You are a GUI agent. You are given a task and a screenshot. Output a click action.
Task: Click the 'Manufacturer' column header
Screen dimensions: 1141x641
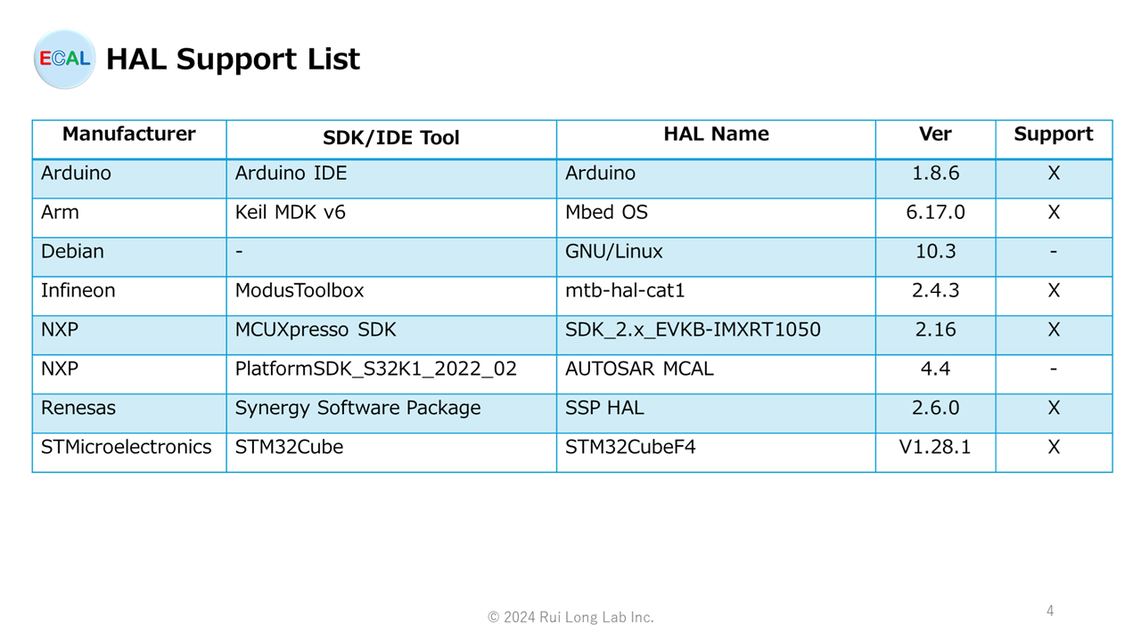click(129, 140)
